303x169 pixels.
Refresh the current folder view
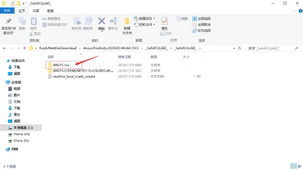[240, 48]
